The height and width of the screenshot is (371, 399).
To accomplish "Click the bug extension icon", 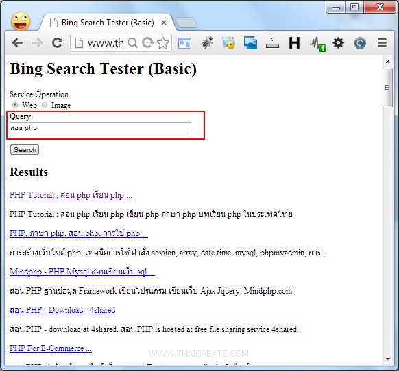I will [x=206, y=42].
